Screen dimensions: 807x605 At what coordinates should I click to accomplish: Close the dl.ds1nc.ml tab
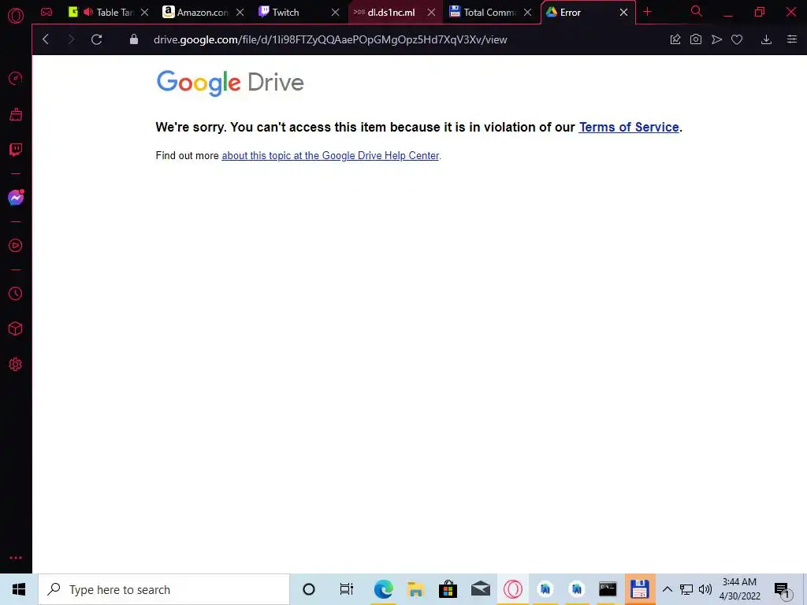tap(431, 13)
